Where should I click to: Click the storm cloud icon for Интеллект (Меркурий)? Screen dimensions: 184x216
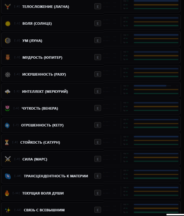(x=8, y=91)
